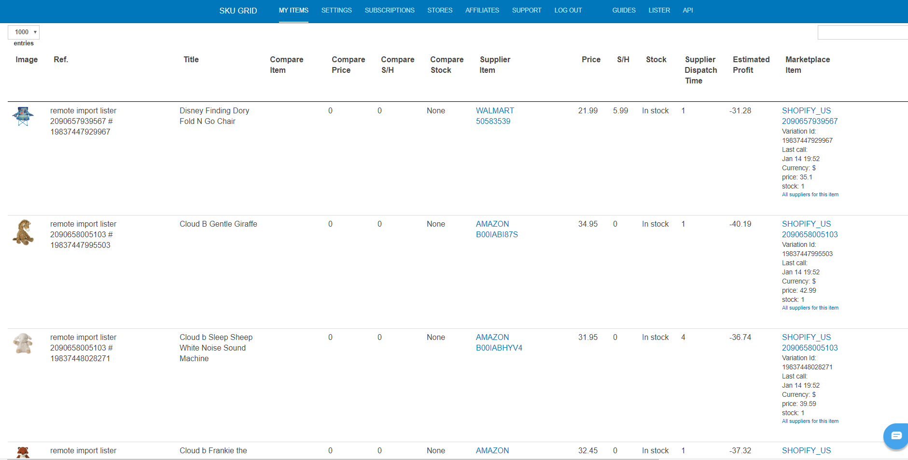The width and height of the screenshot is (908, 460).
Task: Open the API page
Action: (x=688, y=10)
